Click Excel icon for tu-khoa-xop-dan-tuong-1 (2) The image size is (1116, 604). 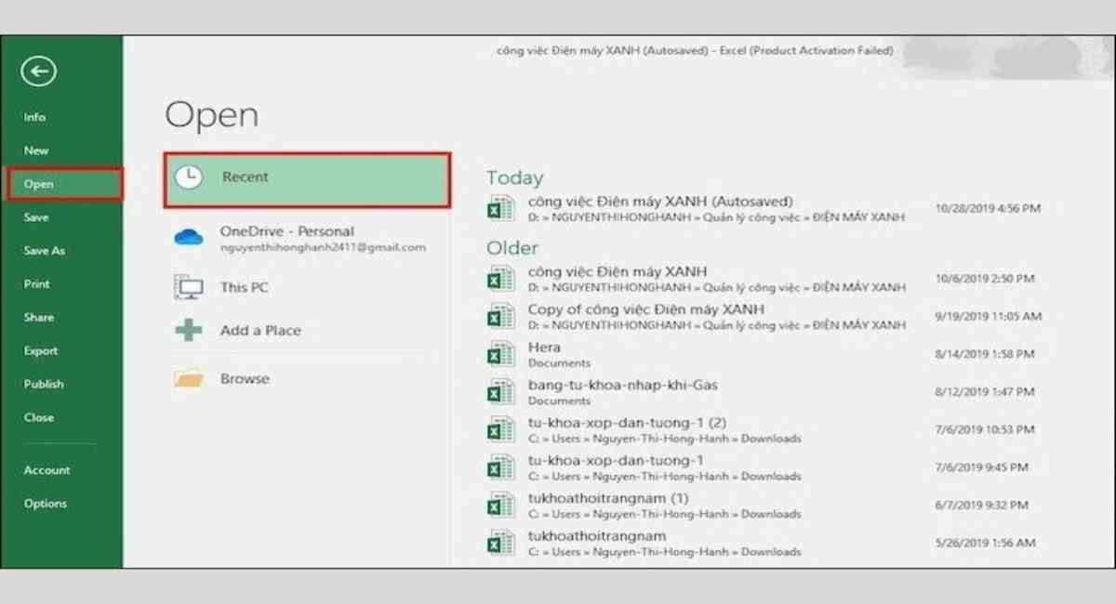tap(501, 429)
